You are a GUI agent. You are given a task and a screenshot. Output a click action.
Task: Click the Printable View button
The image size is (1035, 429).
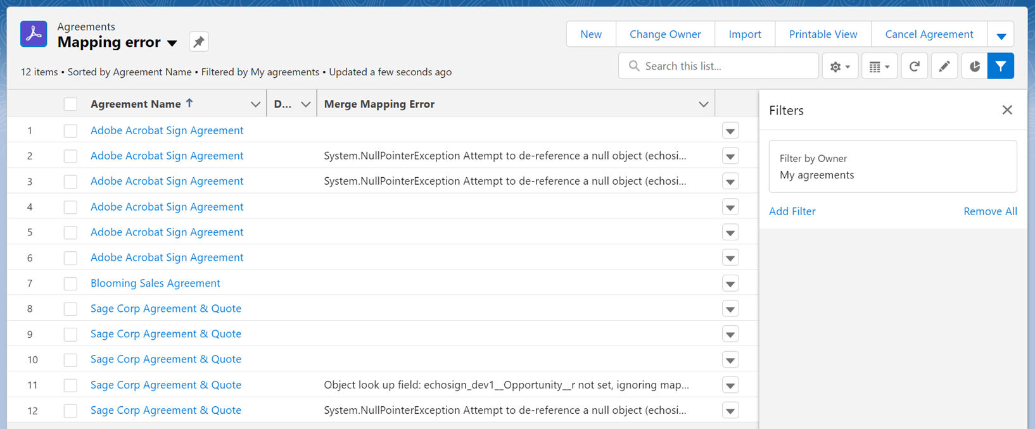coord(823,34)
